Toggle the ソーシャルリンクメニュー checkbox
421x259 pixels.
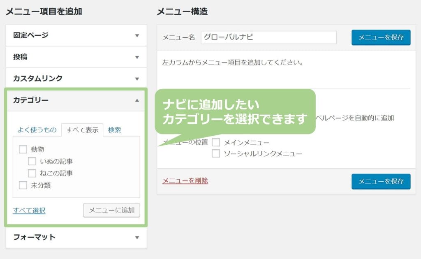tap(216, 154)
